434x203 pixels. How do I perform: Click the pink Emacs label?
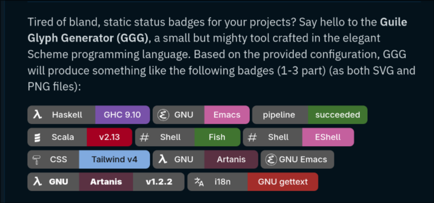point(227,115)
